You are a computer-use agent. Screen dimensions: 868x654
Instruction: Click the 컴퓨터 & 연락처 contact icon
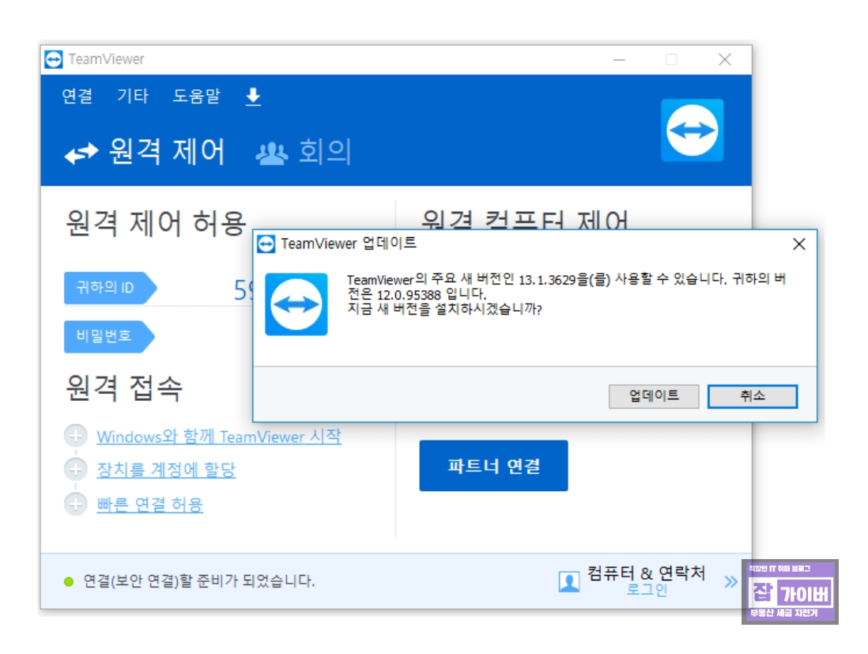point(569,581)
